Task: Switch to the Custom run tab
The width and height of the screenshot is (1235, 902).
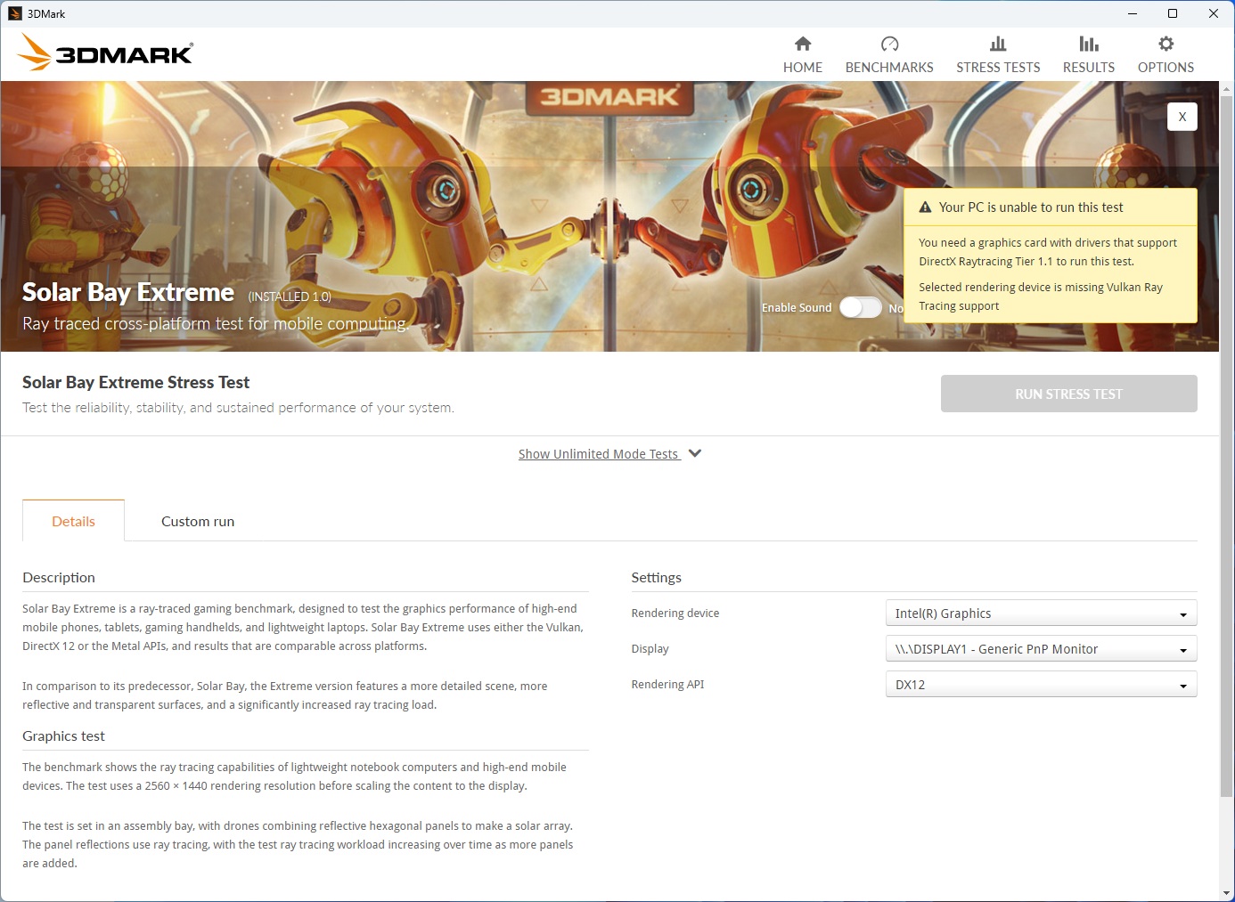Action: pyautogui.click(x=198, y=521)
